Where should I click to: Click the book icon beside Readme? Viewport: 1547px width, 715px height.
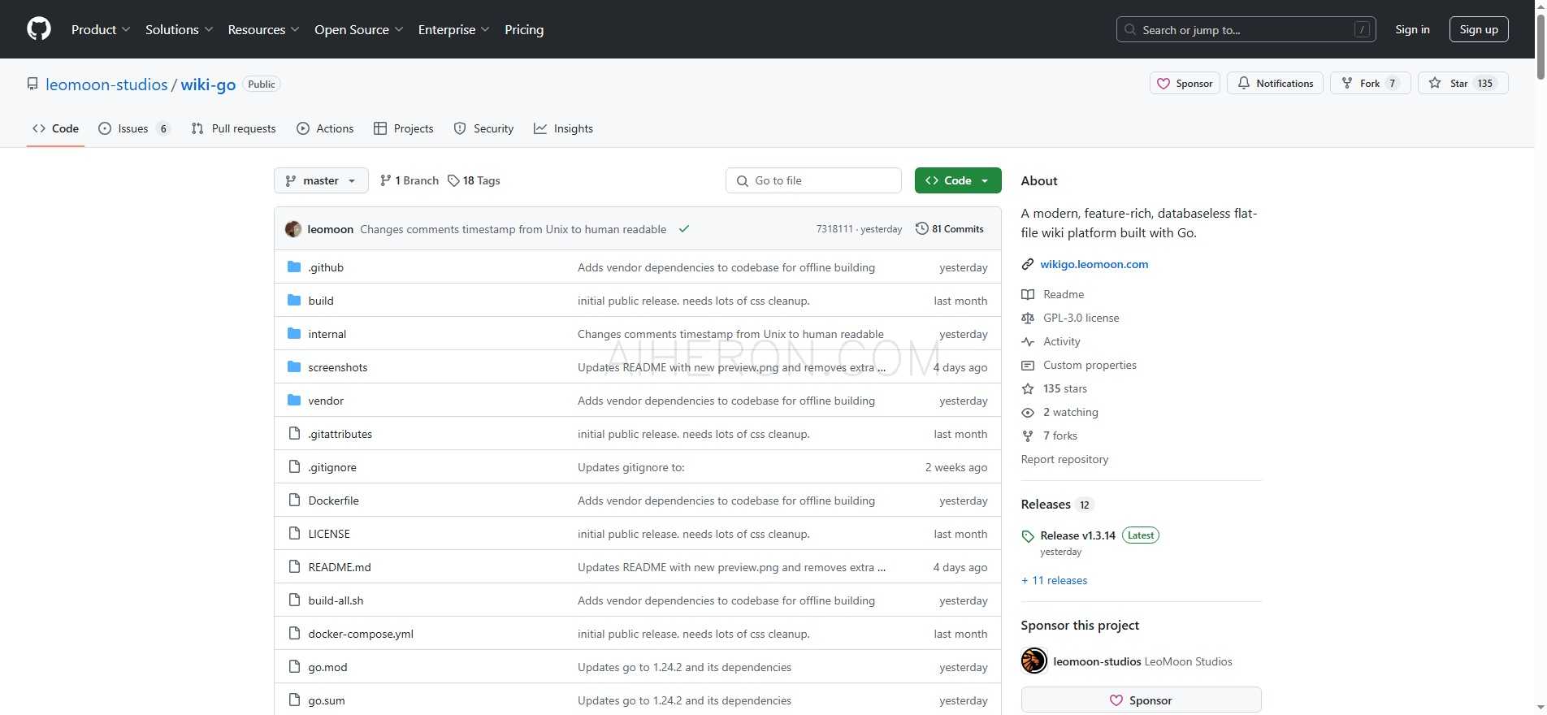point(1028,294)
